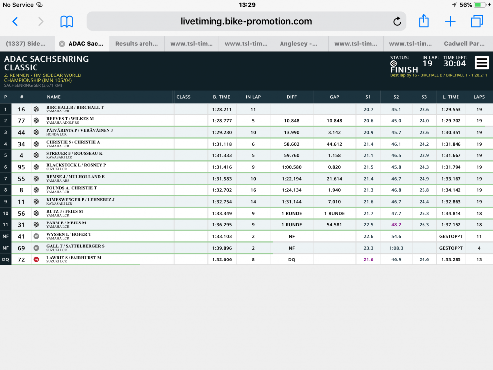Reload the page with the refresh icon

pyautogui.click(x=397, y=21)
